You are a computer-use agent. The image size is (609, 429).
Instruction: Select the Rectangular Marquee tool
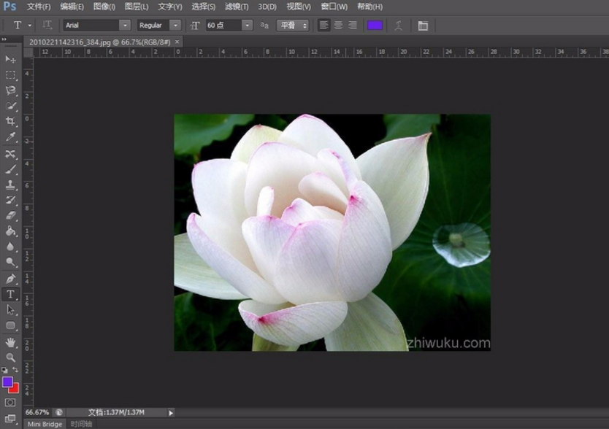click(10, 75)
